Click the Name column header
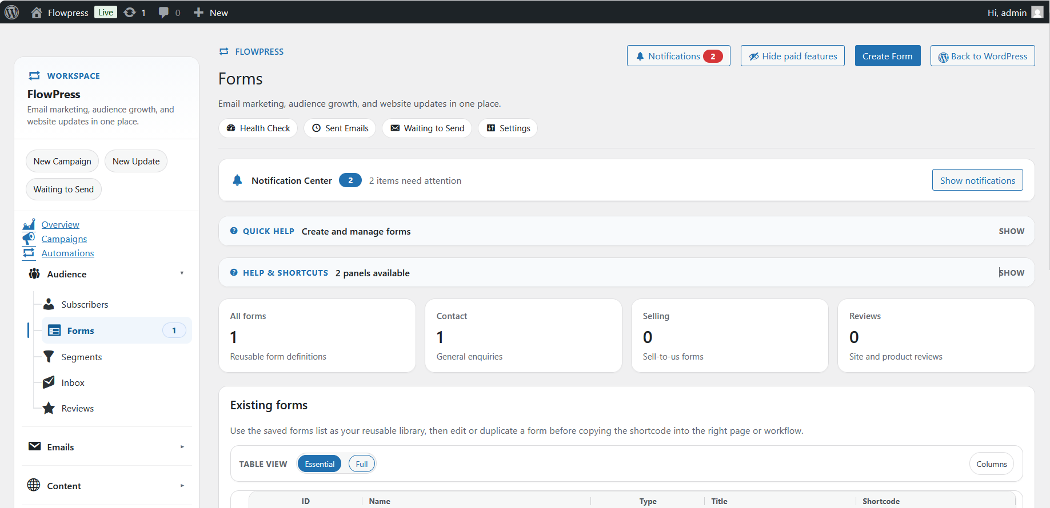 point(380,501)
